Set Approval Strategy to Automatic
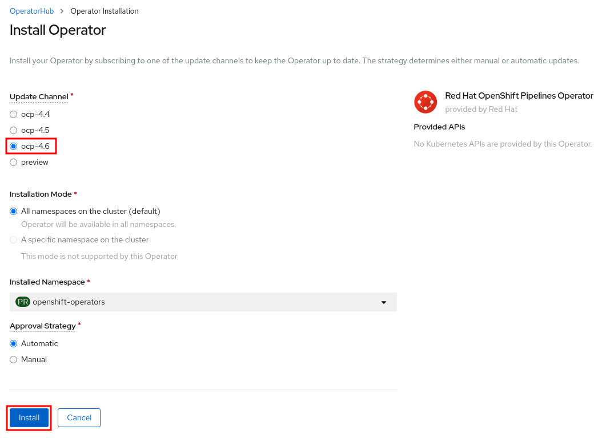 [13, 343]
